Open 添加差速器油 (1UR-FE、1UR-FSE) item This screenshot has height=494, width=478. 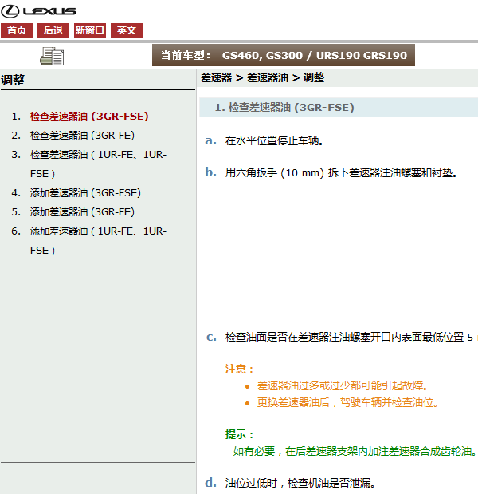(98, 241)
